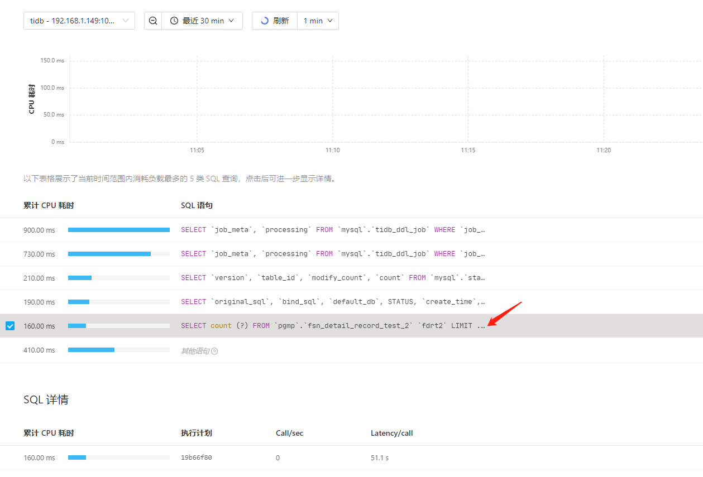Click the SQL 语句 column header
Screen dimensions: 703x477
click(x=197, y=205)
